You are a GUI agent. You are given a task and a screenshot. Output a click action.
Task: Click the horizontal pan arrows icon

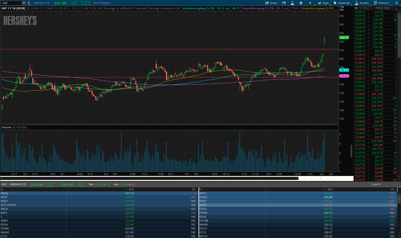coord(311,179)
